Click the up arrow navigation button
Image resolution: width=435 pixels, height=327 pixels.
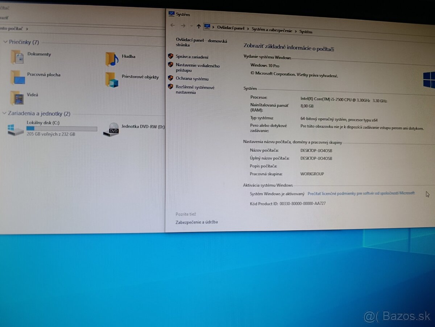198,26
